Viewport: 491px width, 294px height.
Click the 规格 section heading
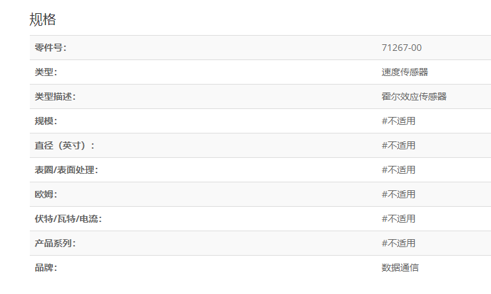click(43, 19)
